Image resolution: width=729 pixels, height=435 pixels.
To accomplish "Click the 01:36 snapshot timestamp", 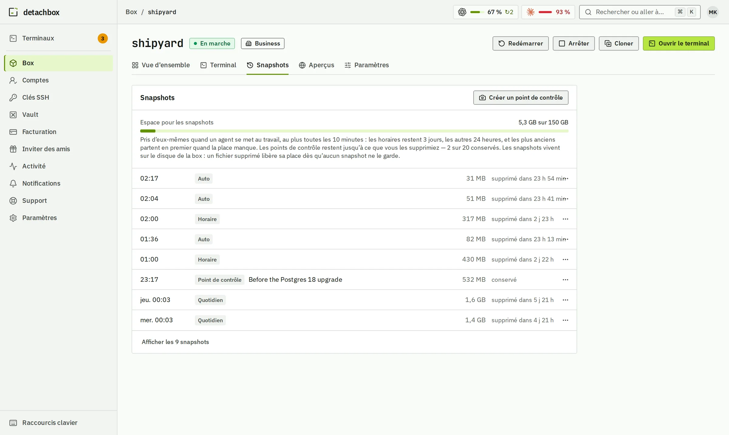I will pos(149,239).
